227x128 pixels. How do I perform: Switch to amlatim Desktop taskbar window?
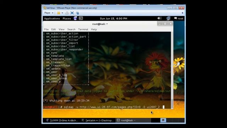tap(98, 120)
